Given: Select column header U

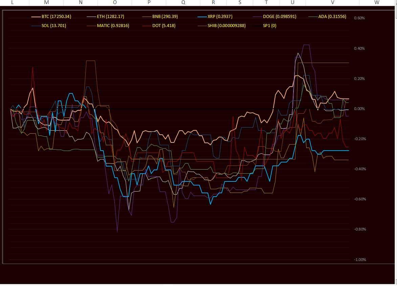Looking at the screenshot, I should tap(292, 2).
